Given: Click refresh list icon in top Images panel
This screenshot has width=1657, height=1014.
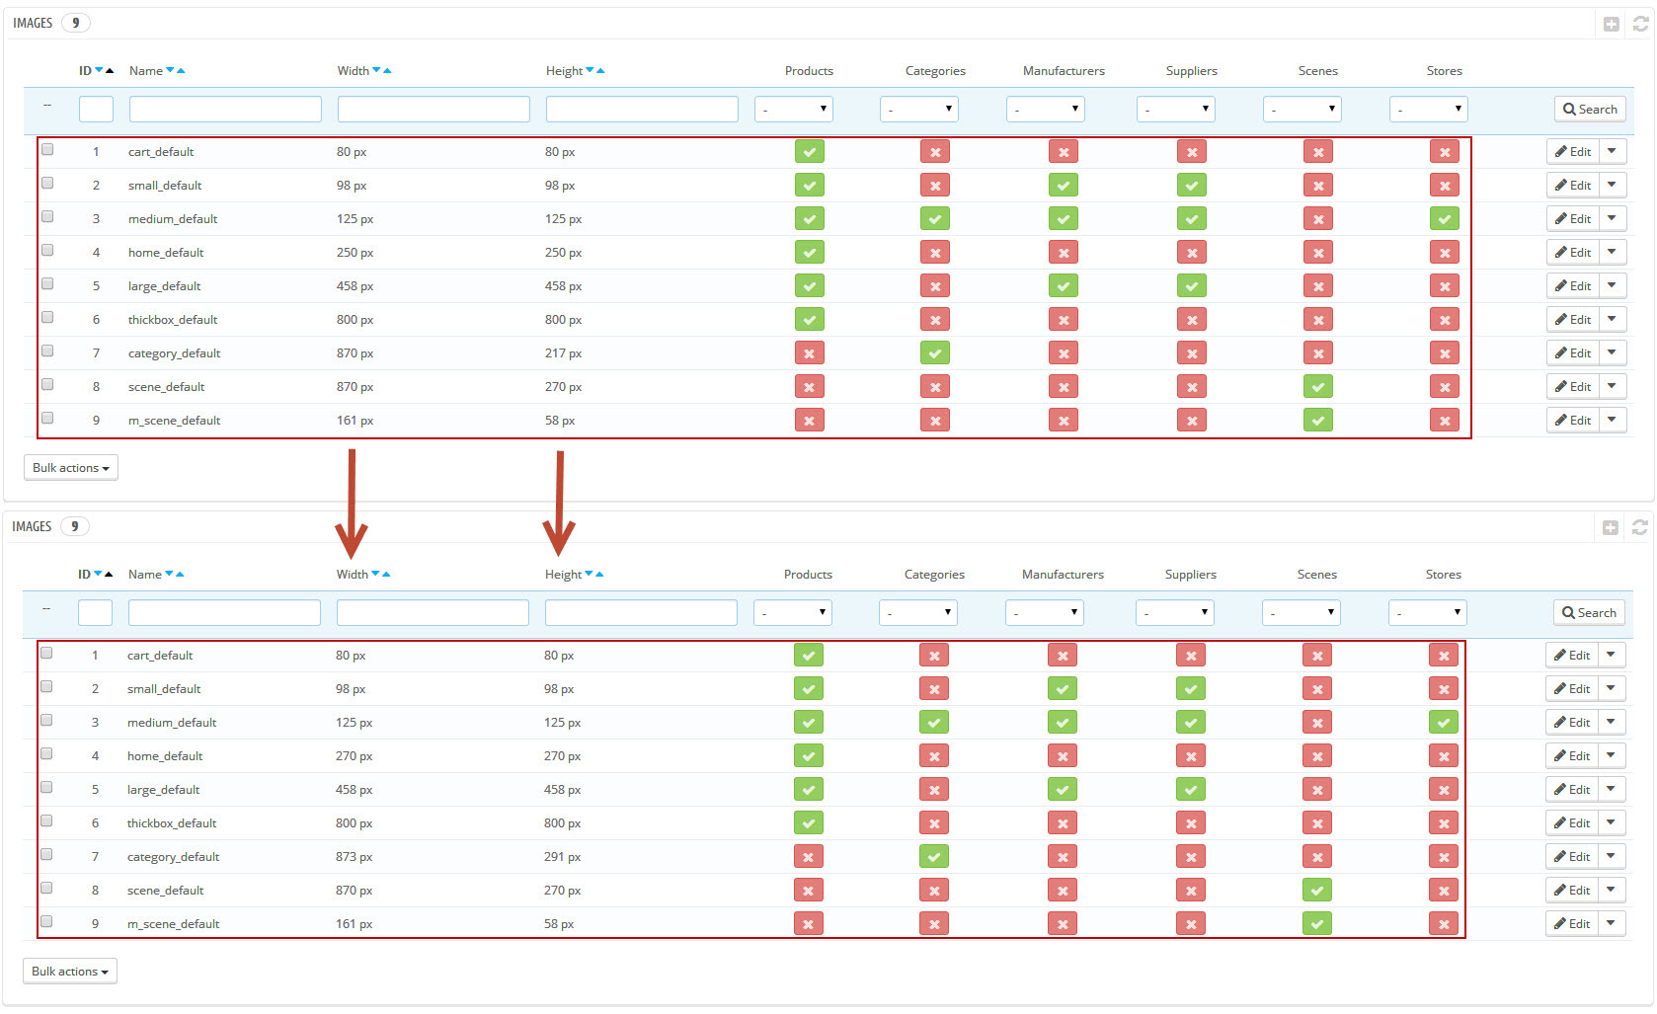Looking at the screenshot, I should (1640, 24).
